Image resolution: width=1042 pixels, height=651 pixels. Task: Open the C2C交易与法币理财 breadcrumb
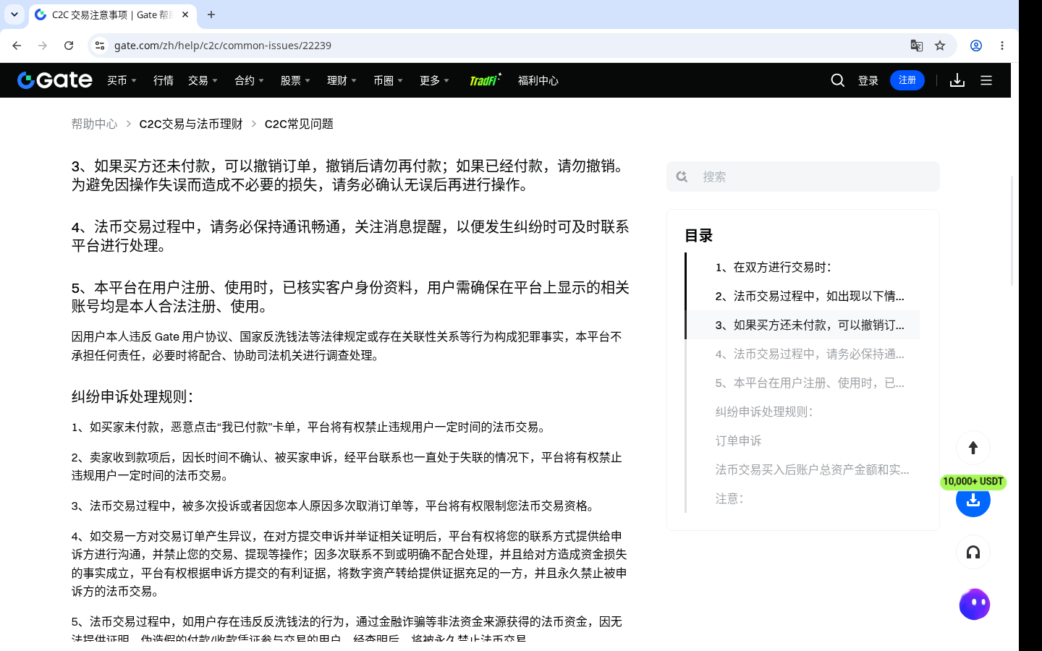pos(191,124)
